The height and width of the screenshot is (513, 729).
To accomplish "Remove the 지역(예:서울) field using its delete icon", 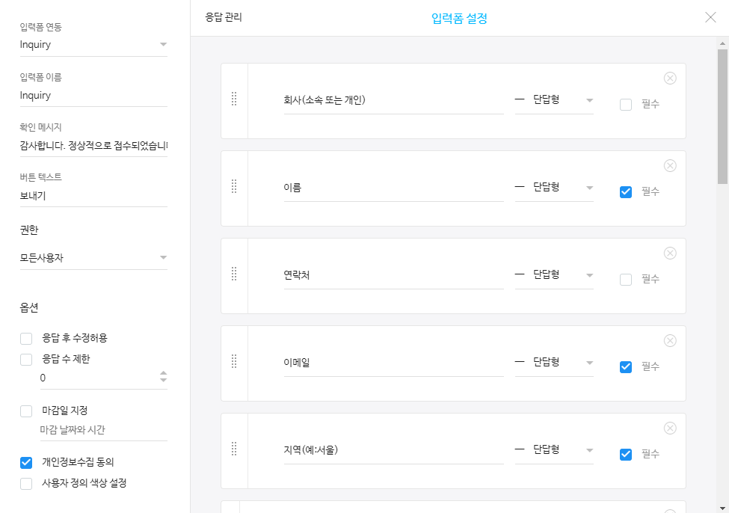I will click(670, 428).
